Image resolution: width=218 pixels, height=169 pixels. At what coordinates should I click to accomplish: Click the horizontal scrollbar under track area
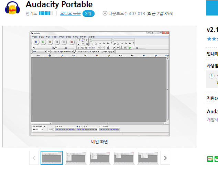pos(108,123)
